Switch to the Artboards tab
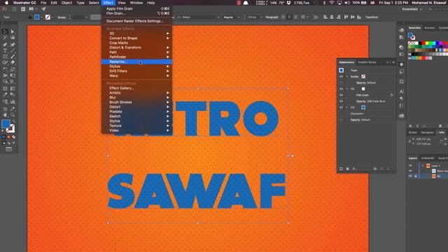This screenshot has height=252, width=448. 428,158
